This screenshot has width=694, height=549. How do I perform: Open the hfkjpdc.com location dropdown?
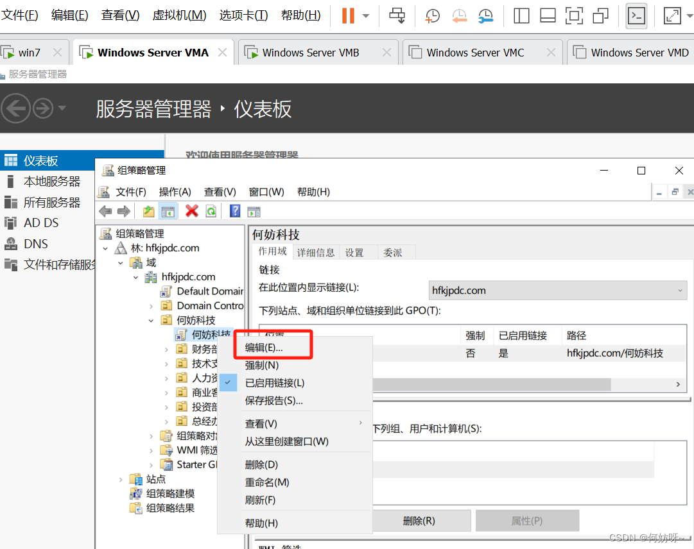click(557, 291)
